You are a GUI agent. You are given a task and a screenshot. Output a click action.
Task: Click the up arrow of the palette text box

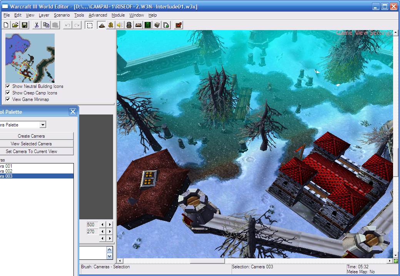110,250
